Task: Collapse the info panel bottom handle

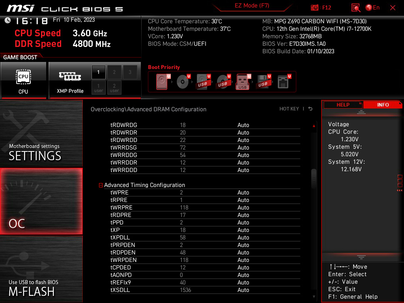Action: click(361, 257)
